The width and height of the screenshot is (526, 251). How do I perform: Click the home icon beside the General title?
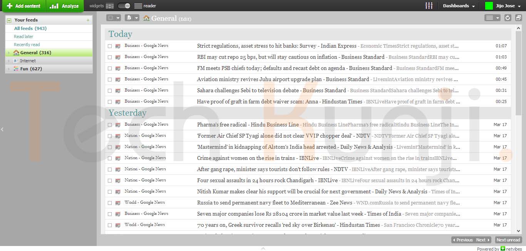point(146,18)
